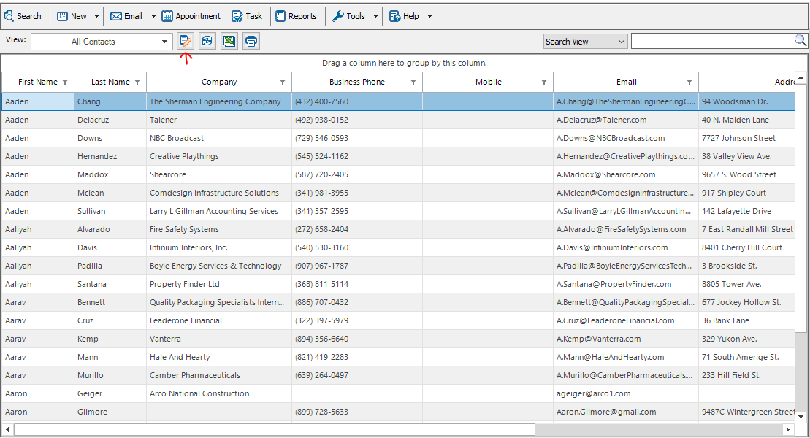
Task: Sort by Business Phone column header
Action: [357, 82]
